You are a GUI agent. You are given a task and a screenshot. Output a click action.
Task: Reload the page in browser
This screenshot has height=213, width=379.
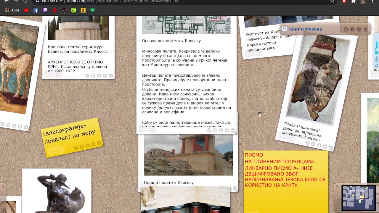[x=25, y=1]
